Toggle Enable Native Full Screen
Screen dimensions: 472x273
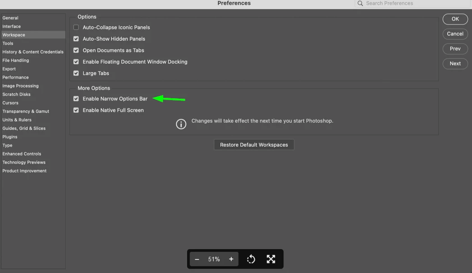pyautogui.click(x=76, y=110)
